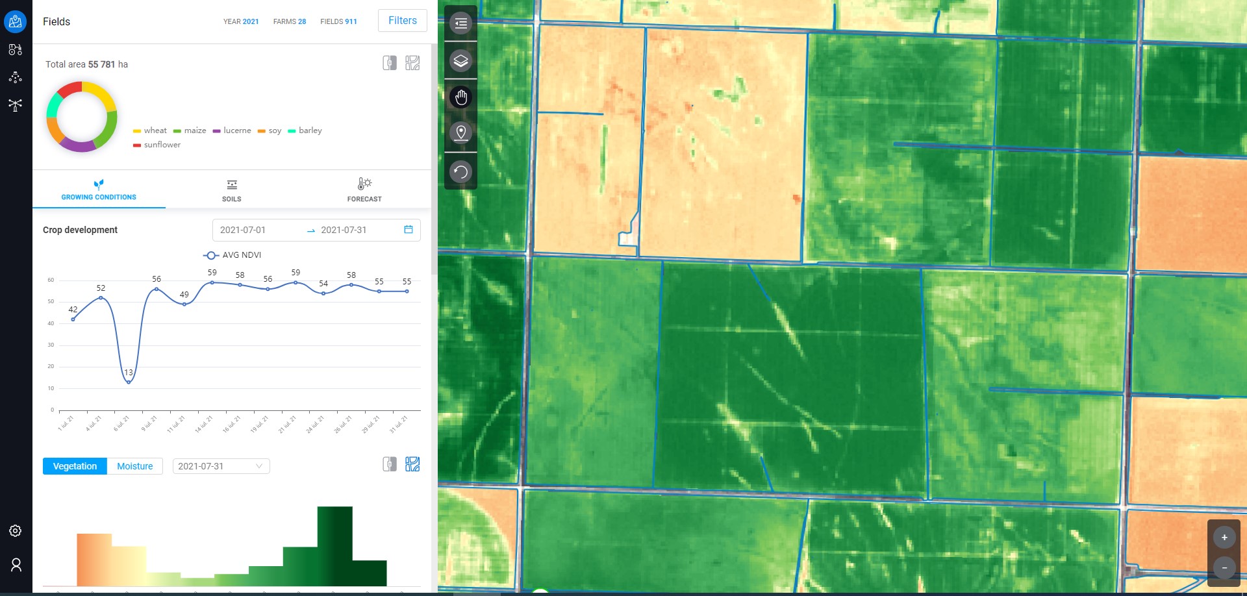Toggle maize legend entry
Screen dimensions: 1247x596
pos(190,130)
